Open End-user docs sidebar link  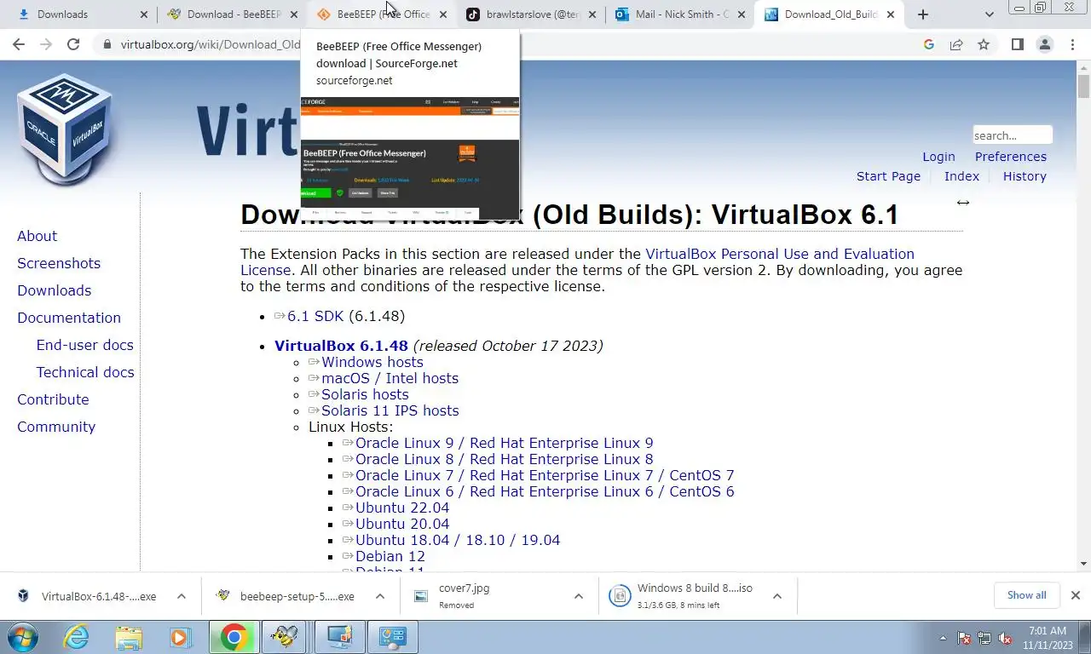pyautogui.click(x=84, y=345)
